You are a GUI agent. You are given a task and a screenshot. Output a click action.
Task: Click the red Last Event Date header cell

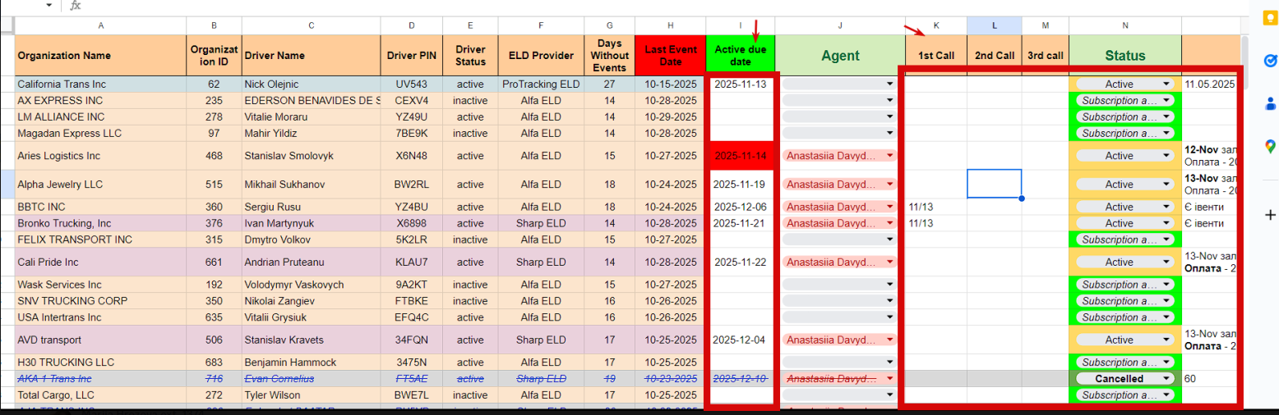670,56
